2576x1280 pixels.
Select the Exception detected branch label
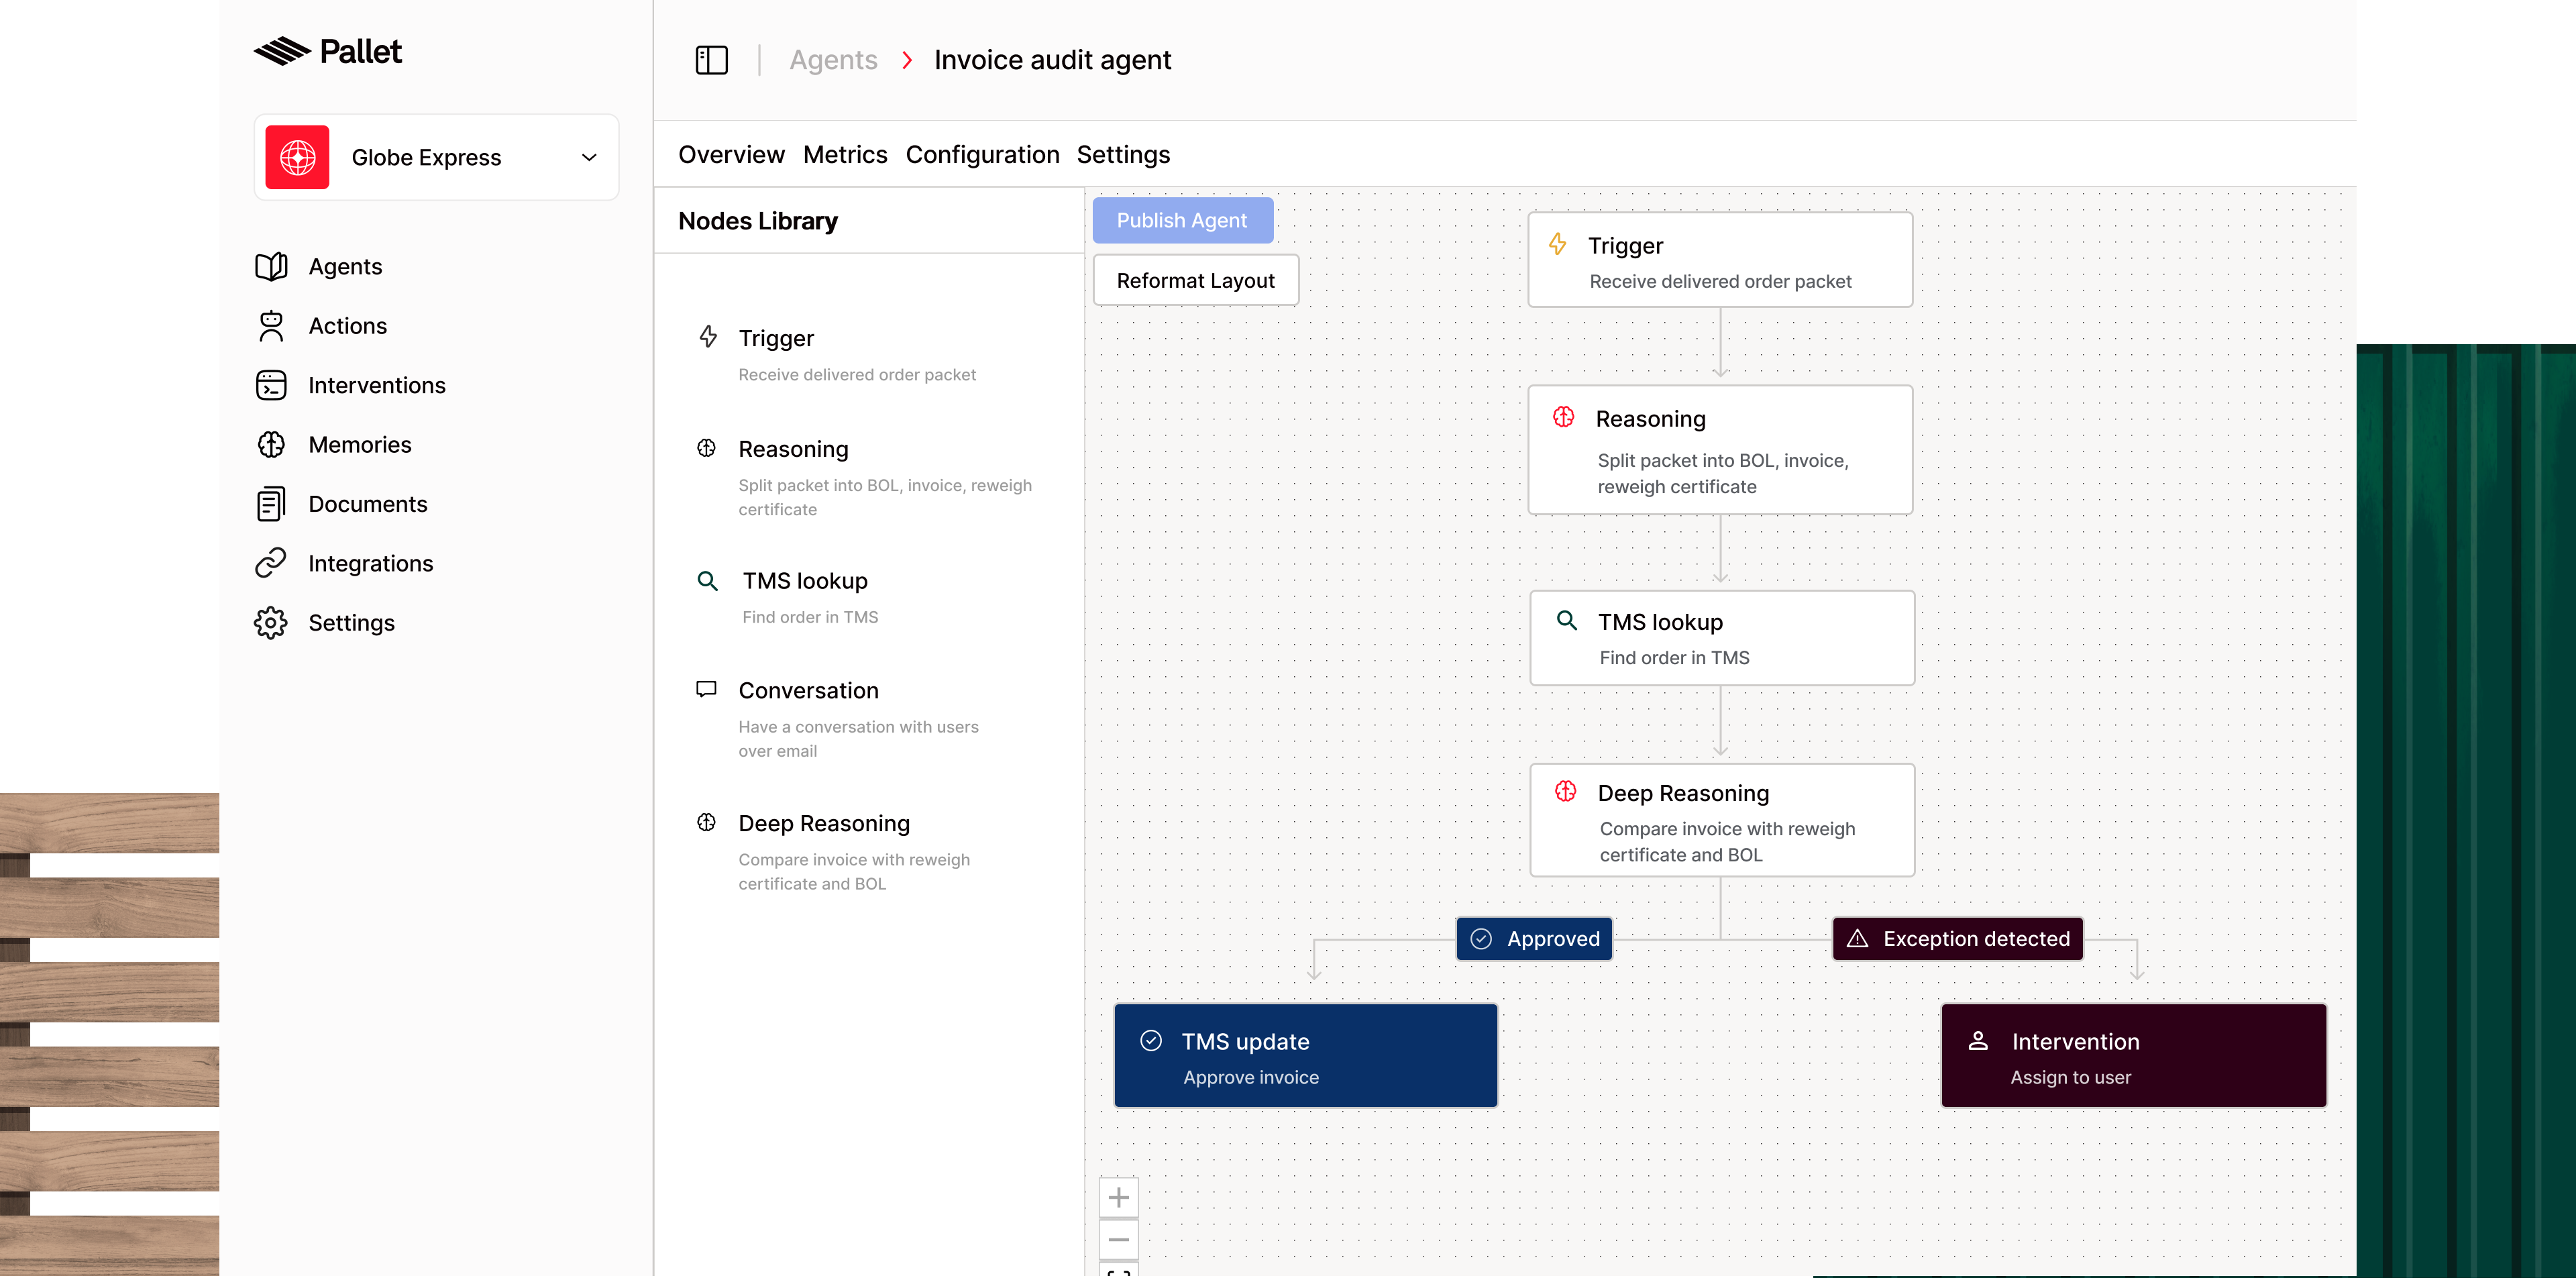pyautogui.click(x=1957, y=939)
